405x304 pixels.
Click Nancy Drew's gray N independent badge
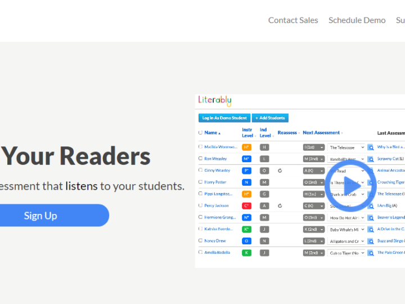tap(264, 241)
